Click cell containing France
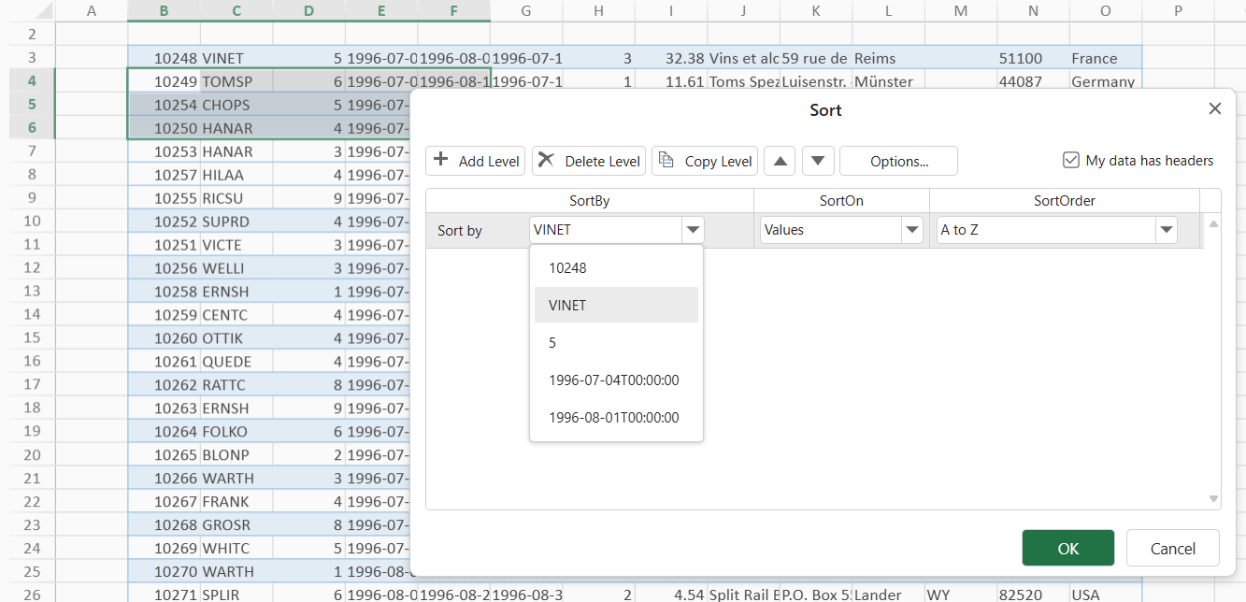This screenshot has width=1246, height=602. coord(1095,58)
